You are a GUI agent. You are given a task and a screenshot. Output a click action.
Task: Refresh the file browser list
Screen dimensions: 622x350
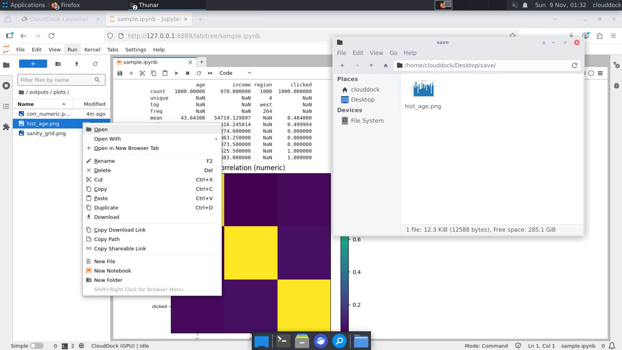click(95, 64)
